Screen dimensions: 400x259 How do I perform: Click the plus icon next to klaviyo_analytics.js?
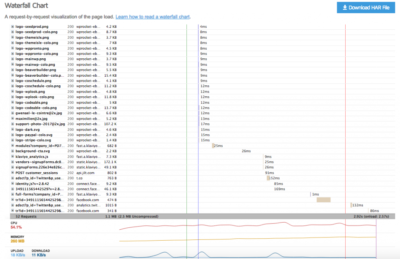click(x=12, y=156)
